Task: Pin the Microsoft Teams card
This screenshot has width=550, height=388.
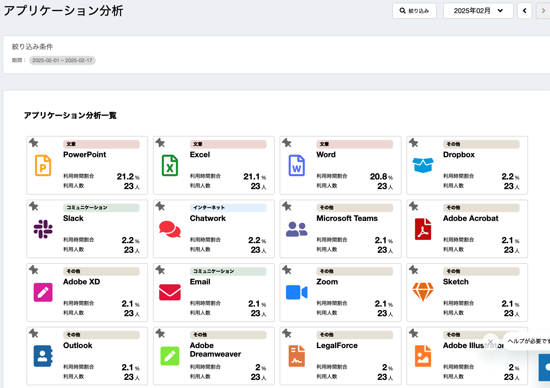Action: (286, 206)
